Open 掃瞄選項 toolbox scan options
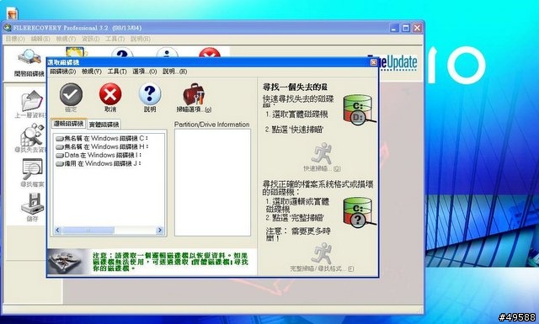The height and width of the screenshot is (324, 539). [194, 93]
